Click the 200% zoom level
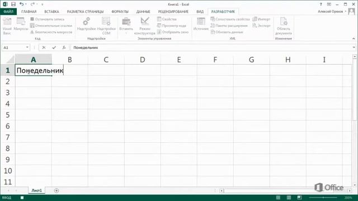Image resolution: width=358 pixels, height=201 pixels. (x=348, y=198)
